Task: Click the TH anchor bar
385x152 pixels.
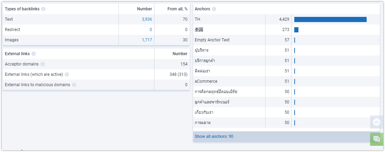Action: point(330,19)
